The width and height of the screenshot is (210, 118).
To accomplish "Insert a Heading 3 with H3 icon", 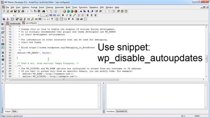I will click(58, 15).
